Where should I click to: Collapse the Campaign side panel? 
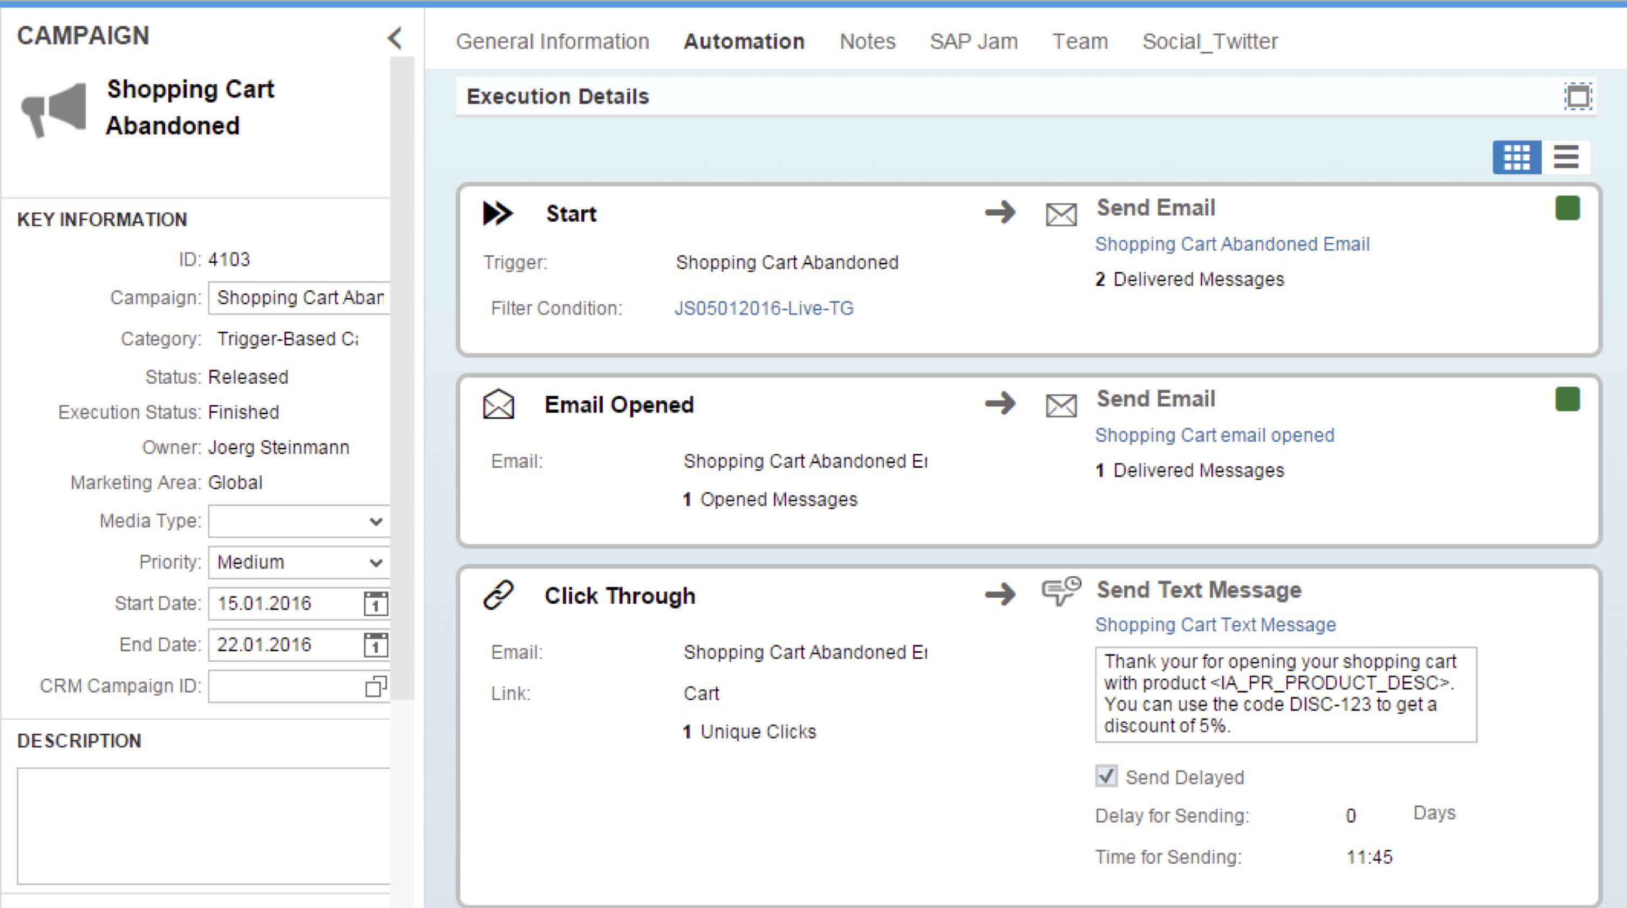(395, 38)
